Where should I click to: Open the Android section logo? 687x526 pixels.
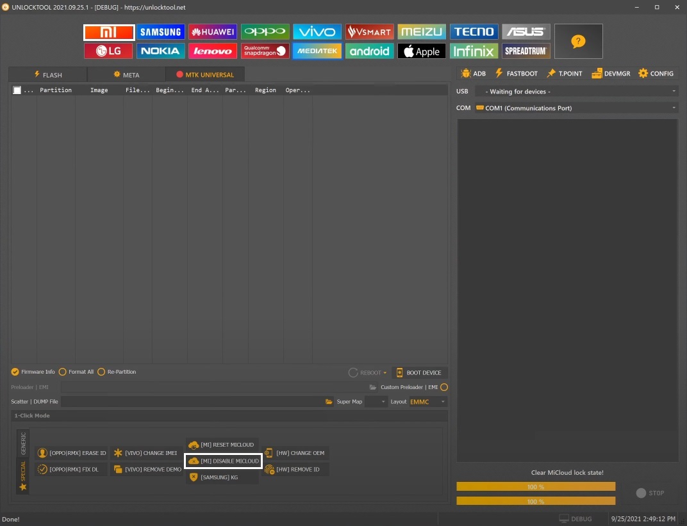pos(369,51)
